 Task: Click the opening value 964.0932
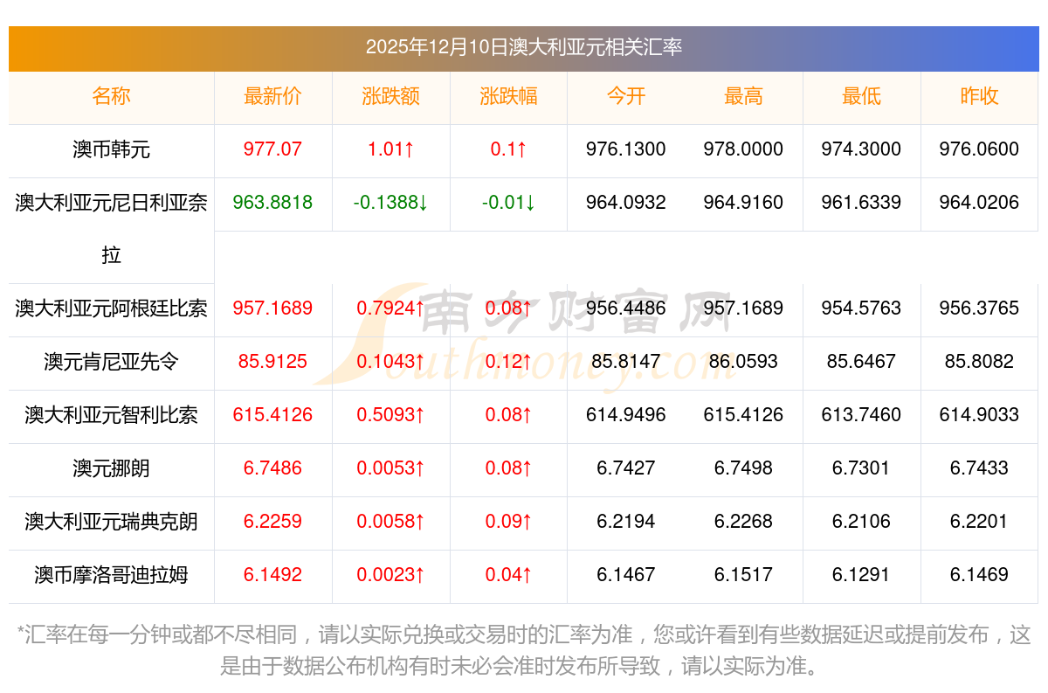point(626,203)
